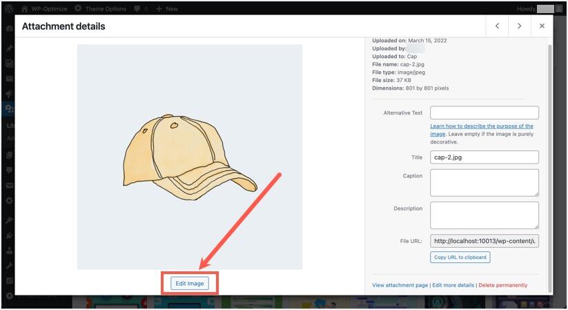This screenshot has height=310, width=568.
Task: Open the WP-Optimize site home icon
Action: point(25,8)
